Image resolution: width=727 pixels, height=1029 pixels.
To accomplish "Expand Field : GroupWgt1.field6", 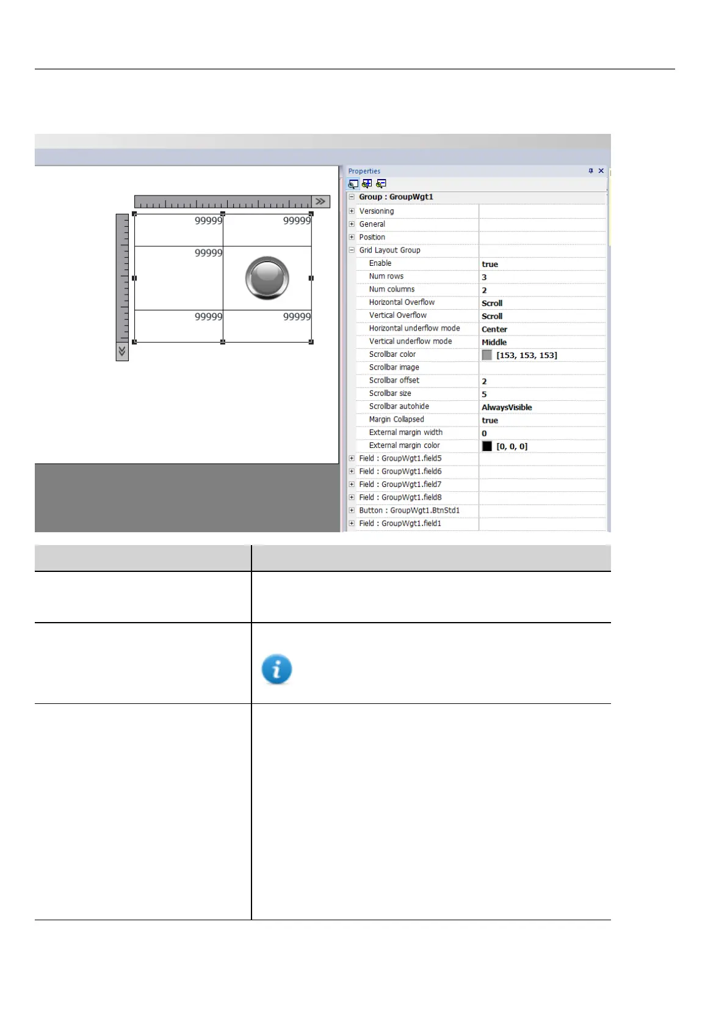I will point(352,471).
